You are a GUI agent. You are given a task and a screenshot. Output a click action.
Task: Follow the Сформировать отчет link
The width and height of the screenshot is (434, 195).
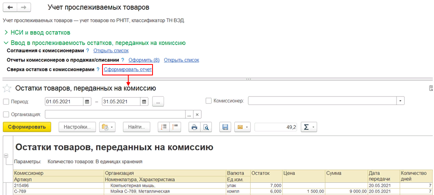point(128,70)
